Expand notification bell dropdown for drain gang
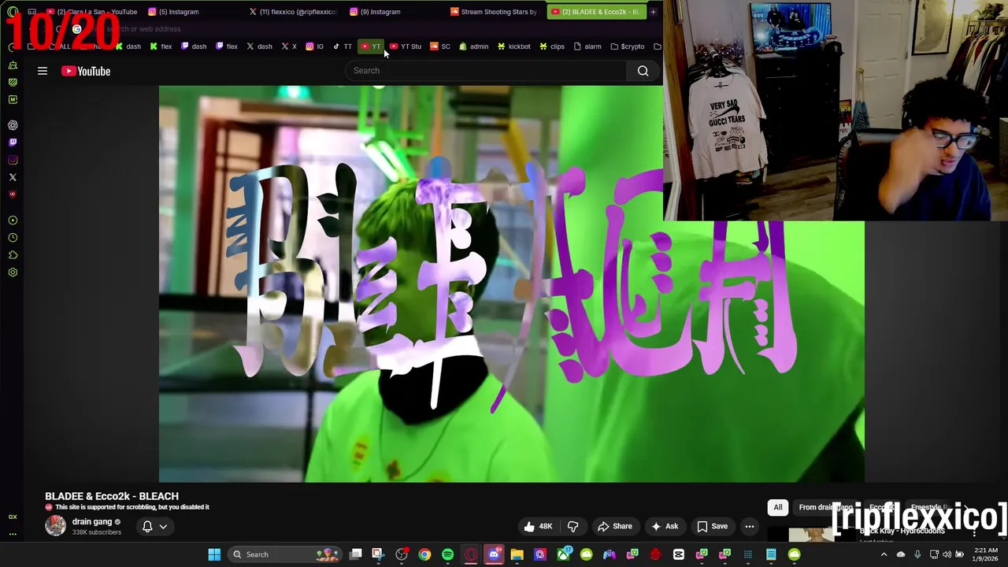The image size is (1008, 567). pyautogui.click(x=154, y=526)
